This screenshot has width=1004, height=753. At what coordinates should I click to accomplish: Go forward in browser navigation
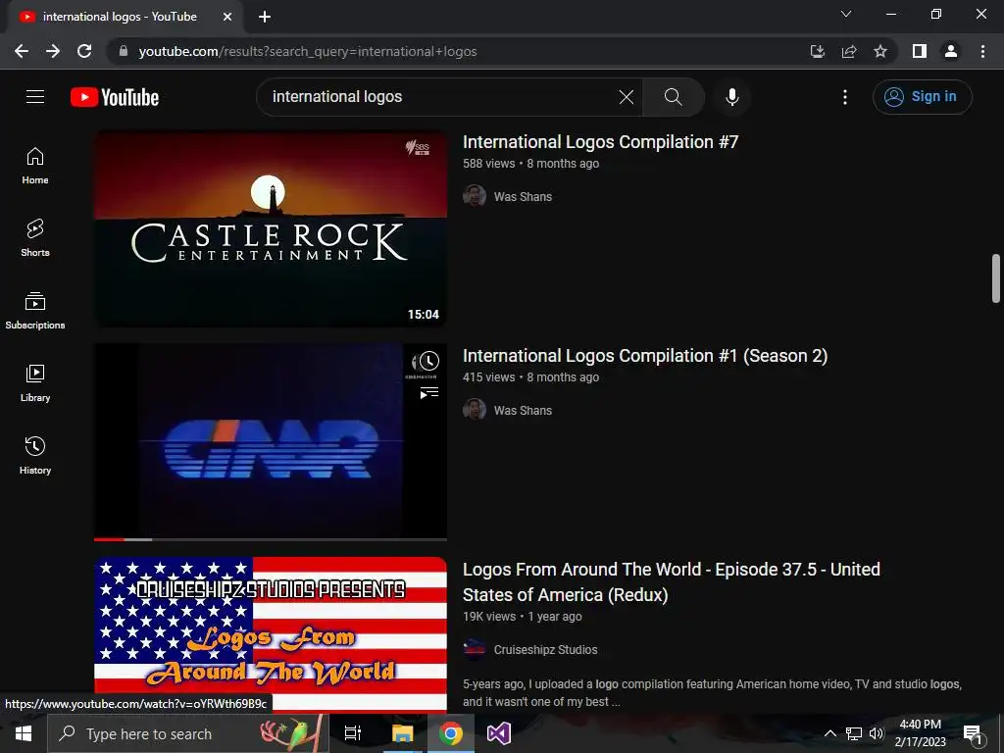coord(53,51)
